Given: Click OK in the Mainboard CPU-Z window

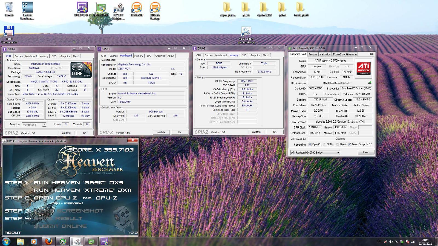Looking at the screenshot, I should tap(180, 132).
